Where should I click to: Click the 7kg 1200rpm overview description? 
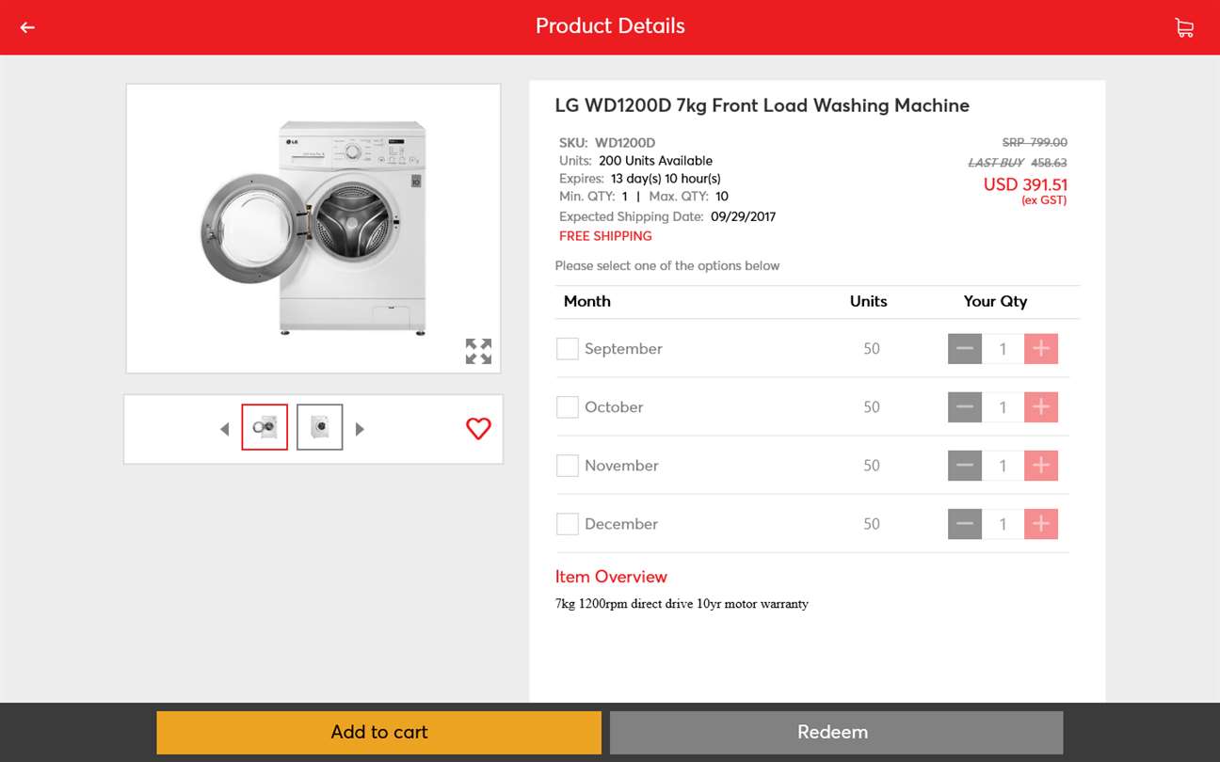[682, 604]
